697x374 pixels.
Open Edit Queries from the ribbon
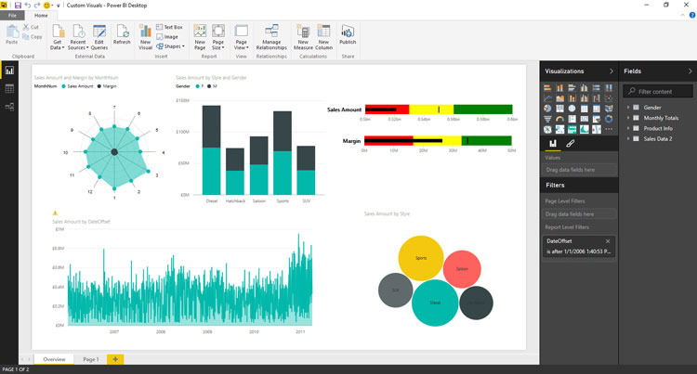point(99,37)
